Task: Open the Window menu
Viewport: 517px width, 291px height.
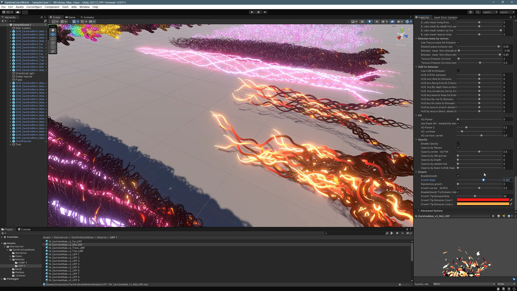Action: (84, 7)
